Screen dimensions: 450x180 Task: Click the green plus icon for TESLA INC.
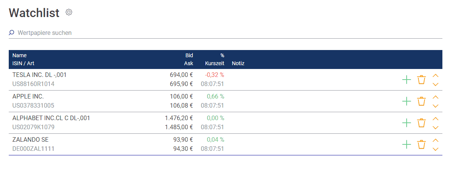[406, 80]
